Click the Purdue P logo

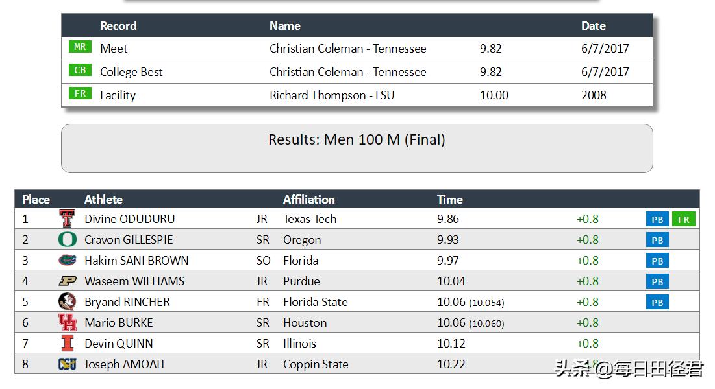point(67,281)
